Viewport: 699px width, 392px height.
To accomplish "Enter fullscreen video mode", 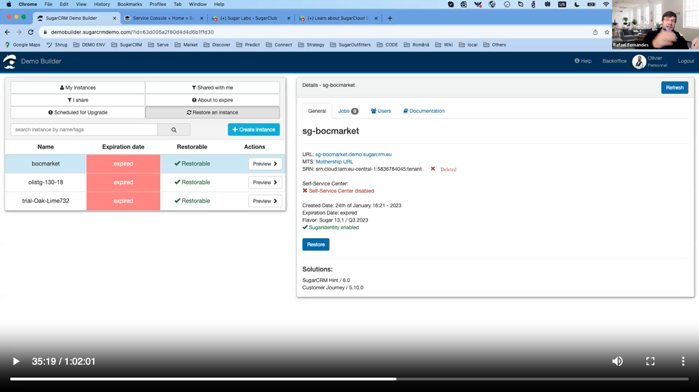I will pyautogui.click(x=650, y=361).
